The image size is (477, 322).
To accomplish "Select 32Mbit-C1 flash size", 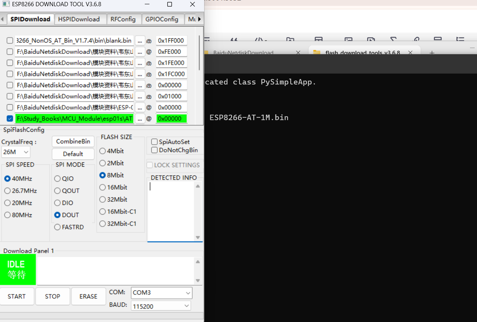I will (102, 224).
